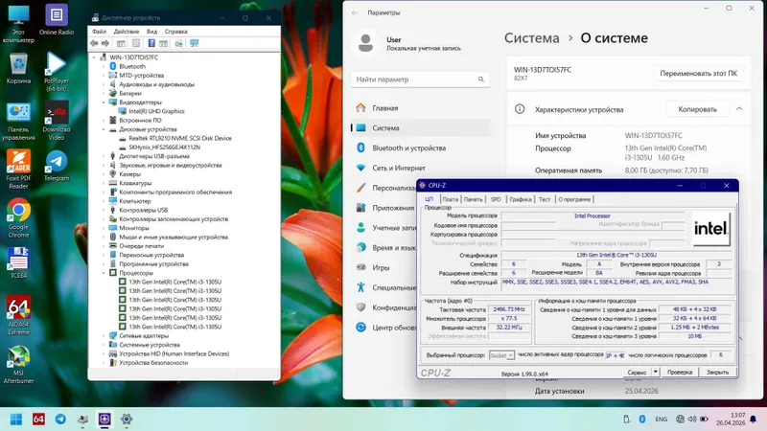767x431 pixels.
Task: Click the back arrow in Settings window
Action: tap(355, 12)
